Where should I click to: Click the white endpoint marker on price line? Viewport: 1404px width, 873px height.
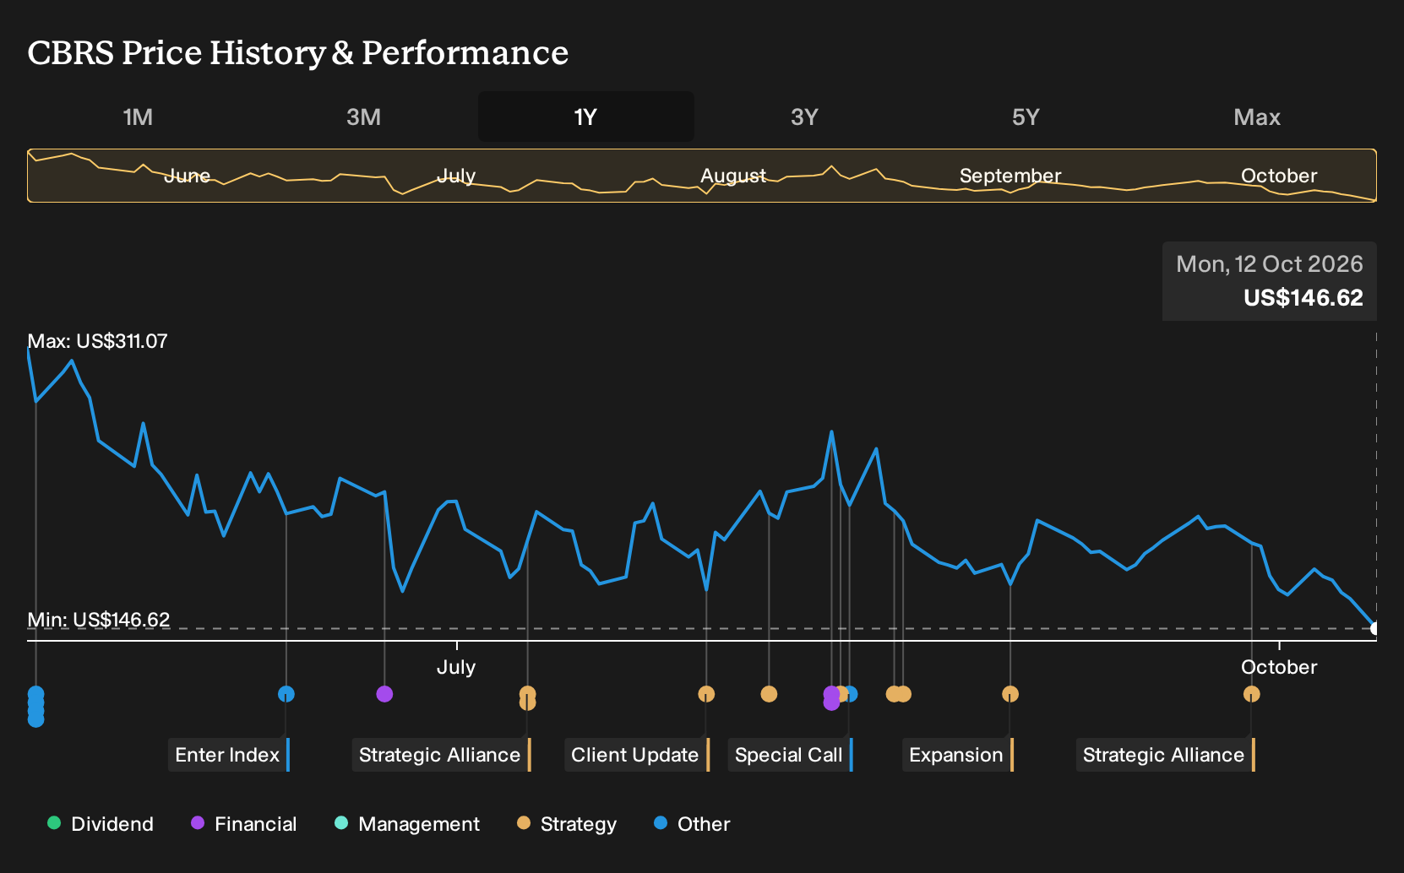point(1375,628)
